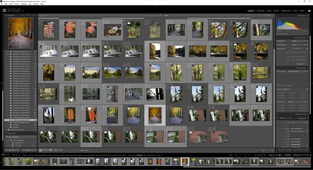Switch to Loupe view in toolbar
Image resolution: width=313 pixels, height=170 pixels.
tap(46, 150)
